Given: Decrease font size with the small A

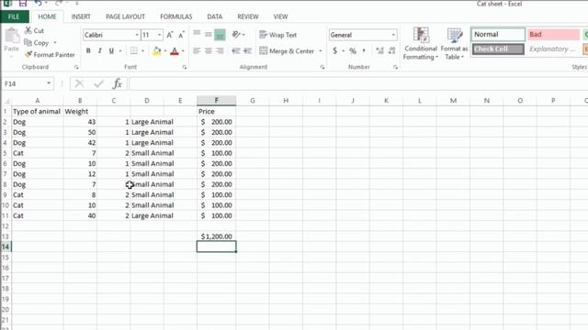Looking at the screenshot, I should 182,35.
